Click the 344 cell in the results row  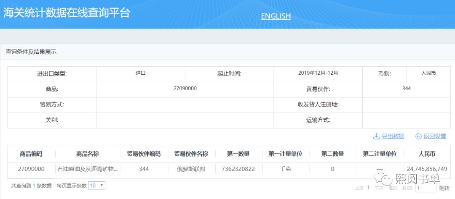pyautogui.click(x=144, y=169)
